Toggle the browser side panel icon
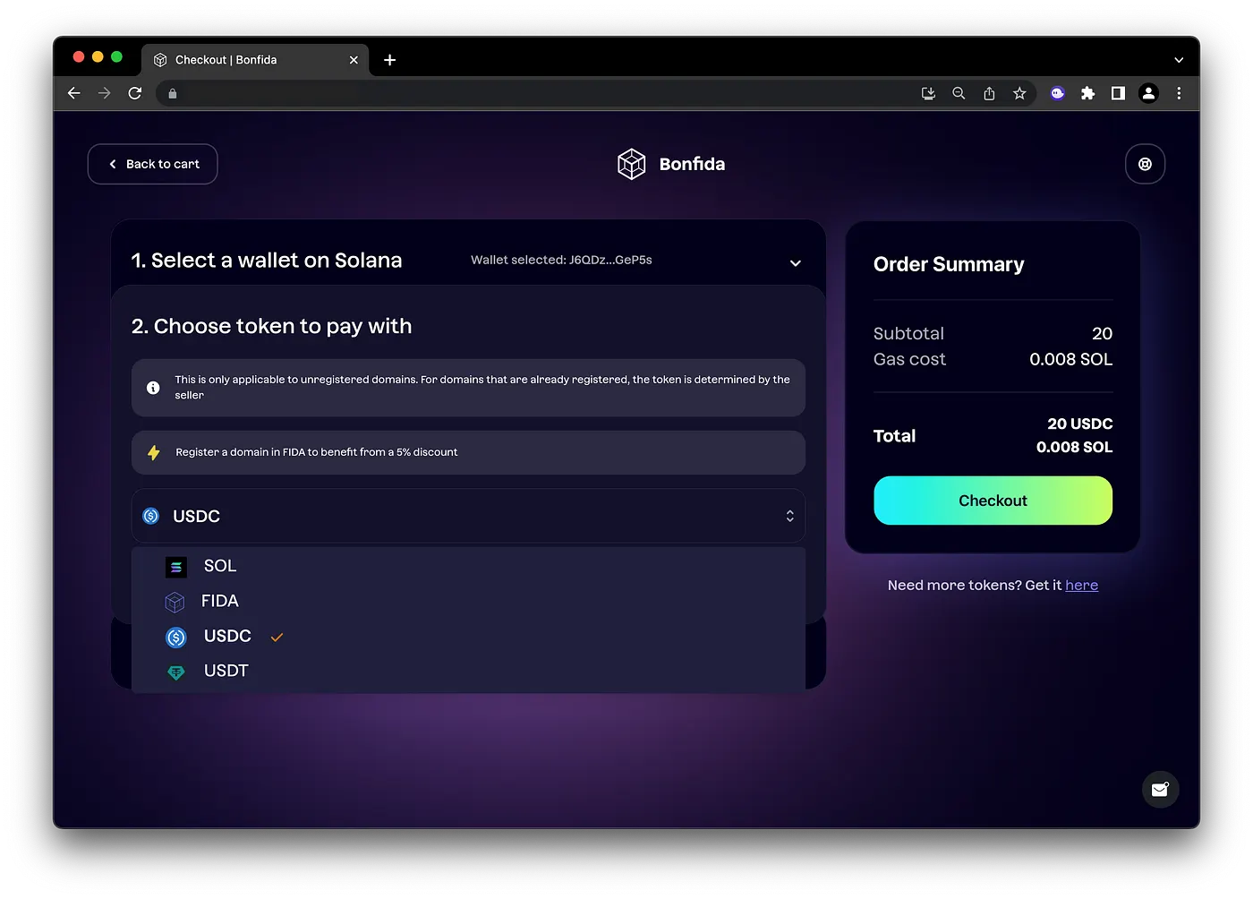The width and height of the screenshot is (1253, 899). (1118, 93)
